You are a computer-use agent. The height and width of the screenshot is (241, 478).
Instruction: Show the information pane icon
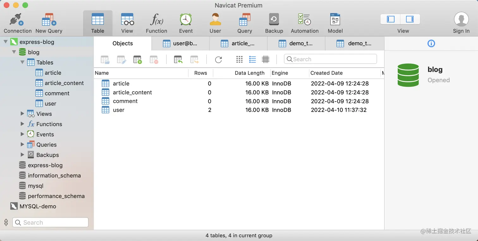click(x=431, y=43)
